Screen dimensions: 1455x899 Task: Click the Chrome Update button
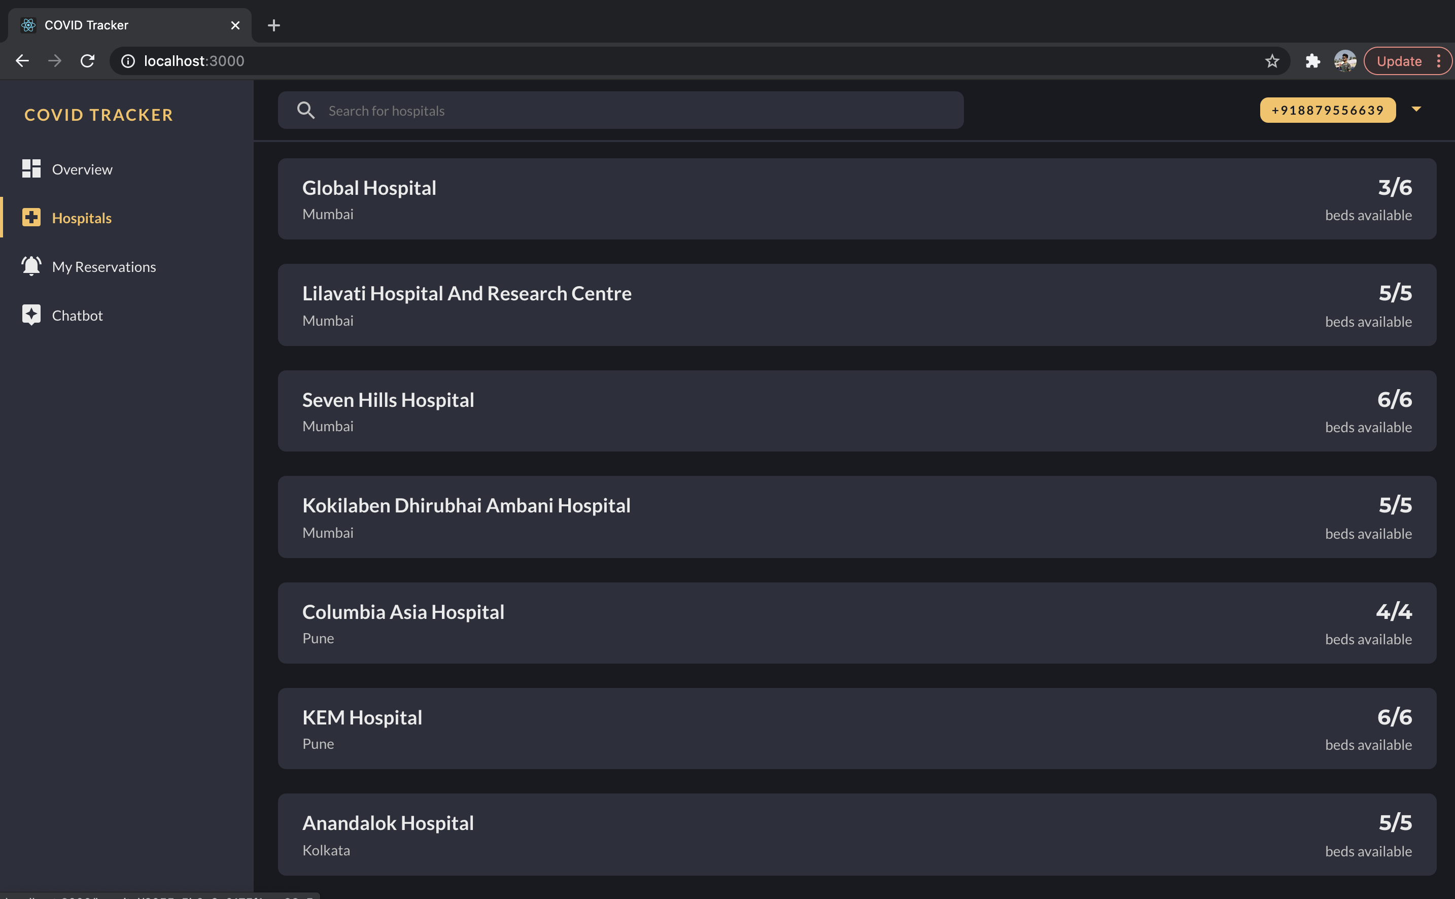pos(1399,61)
